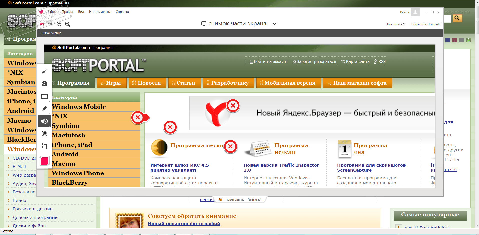Pick the maroon theme swatch in browser
This screenshot has height=235, width=479.
pyautogui.click(x=455, y=40)
